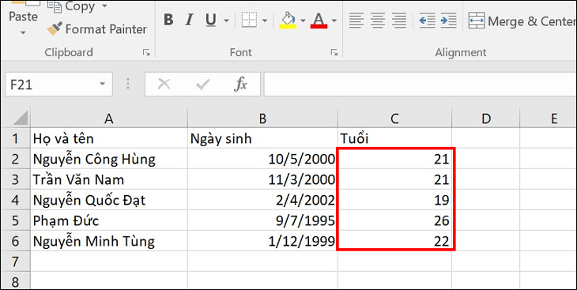The width and height of the screenshot is (577, 290).
Task: Expand the Copy dropdown arrow
Action: [x=104, y=6]
